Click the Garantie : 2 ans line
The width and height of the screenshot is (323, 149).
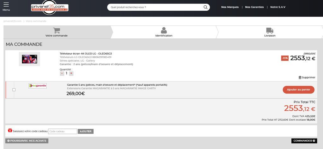coord(96,64)
